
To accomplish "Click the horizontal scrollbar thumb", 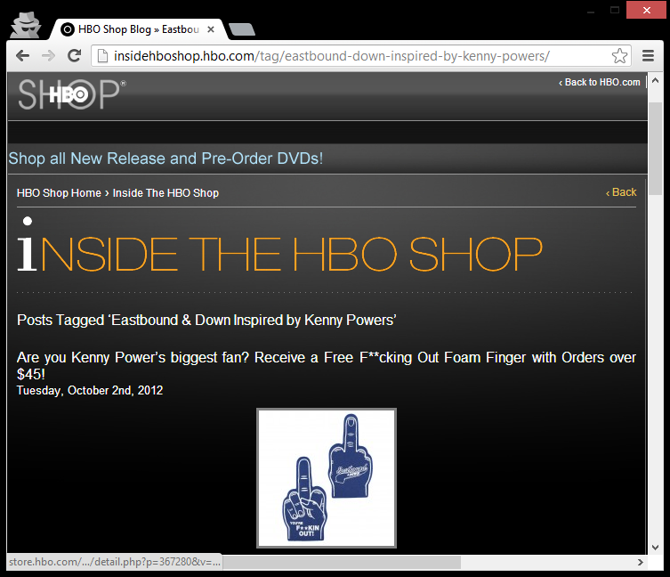I will tap(342, 562).
